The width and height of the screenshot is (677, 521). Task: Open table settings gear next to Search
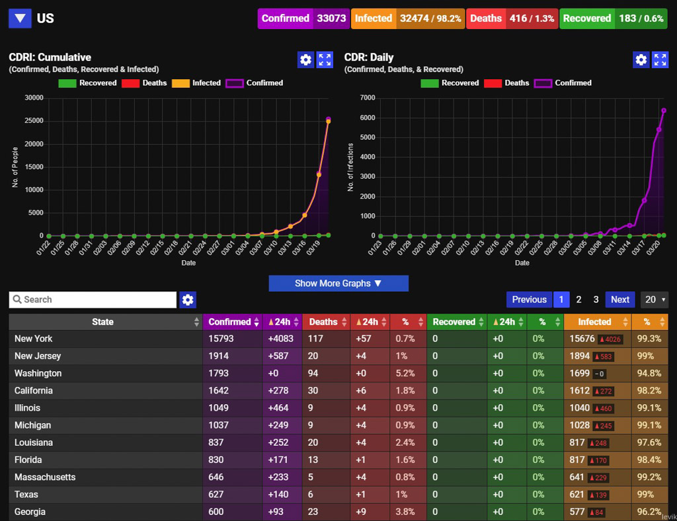[x=188, y=300]
